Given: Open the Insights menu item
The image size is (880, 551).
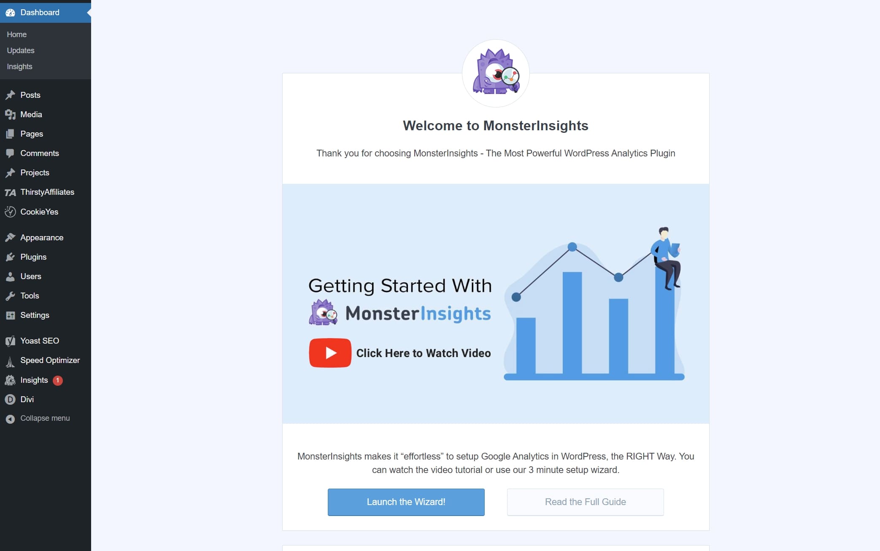Looking at the screenshot, I should coord(34,379).
